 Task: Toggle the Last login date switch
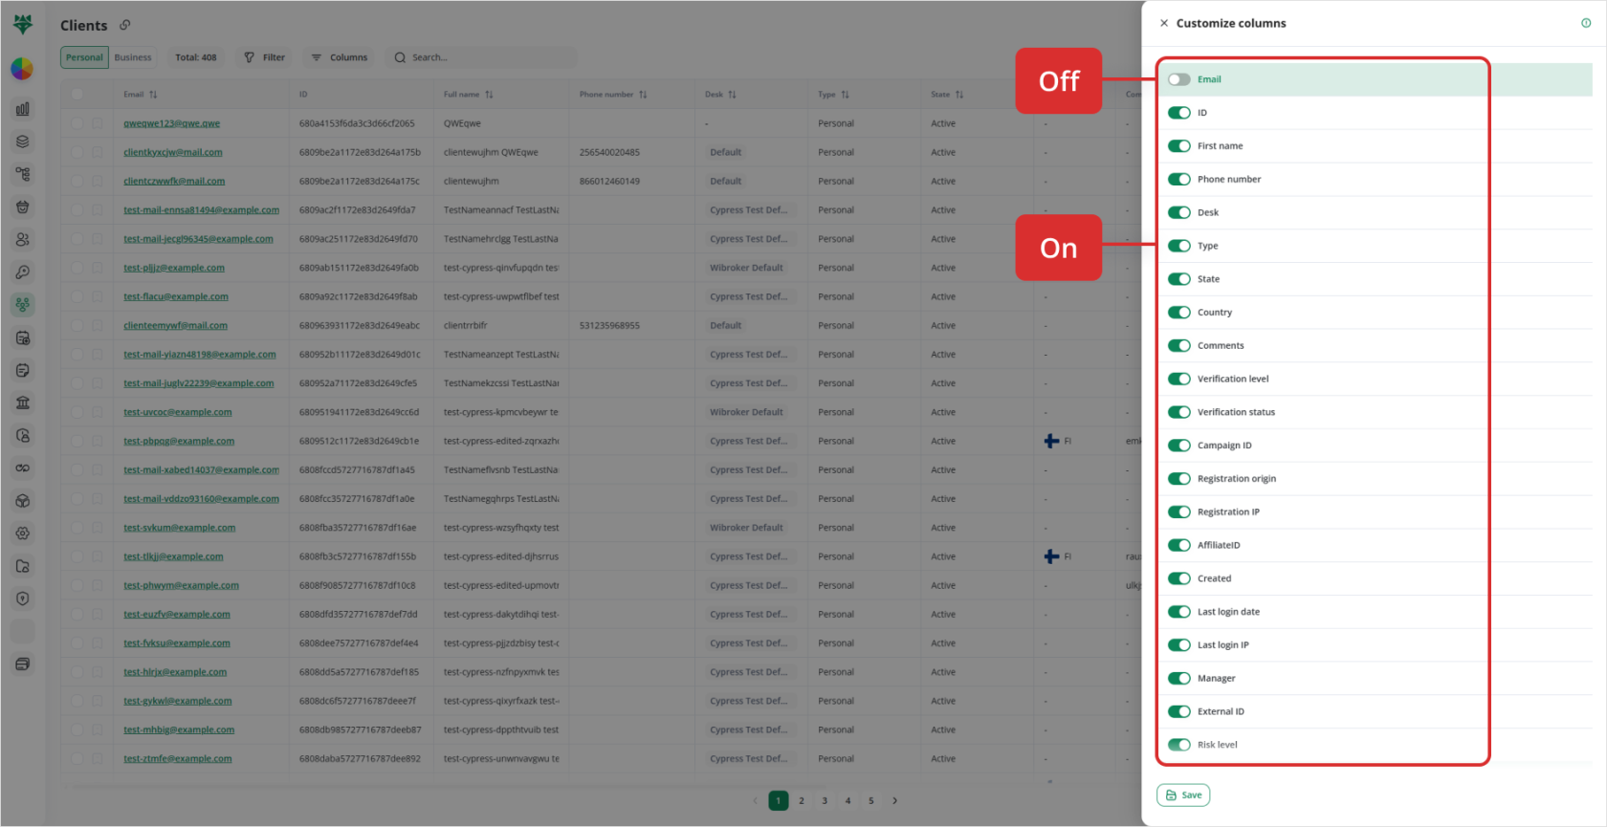pyautogui.click(x=1179, y=612)
